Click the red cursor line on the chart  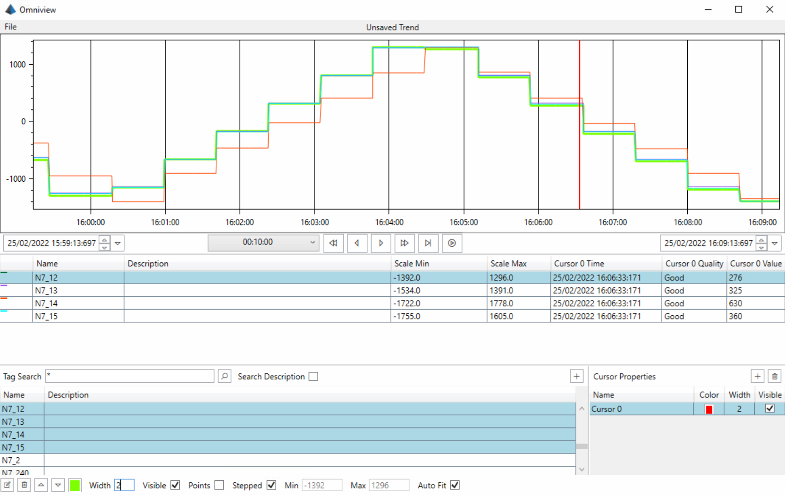[579, 125]
